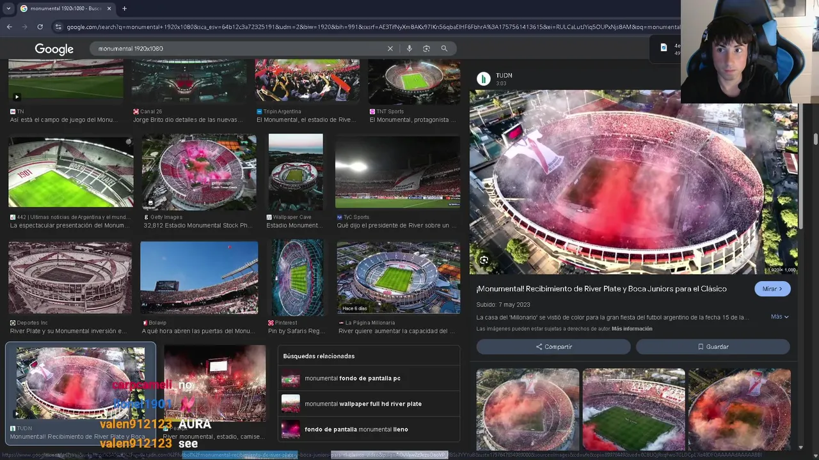819x460 pixels.
Task: Open Tripin Argentina crowd thumbnail
Action: 307,81
